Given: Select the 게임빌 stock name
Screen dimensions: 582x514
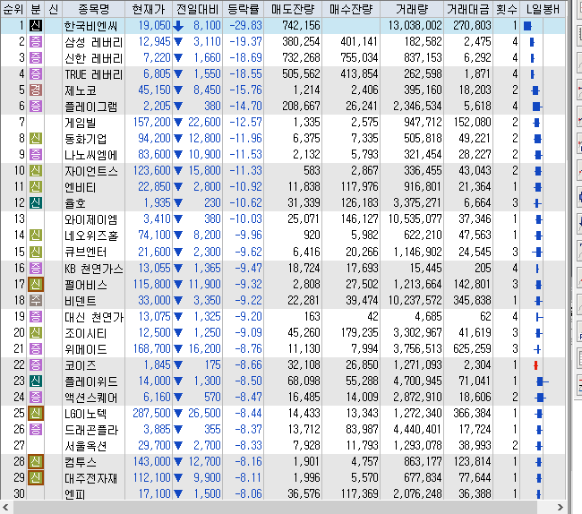Looking at the screenshot, I should 81,123.
